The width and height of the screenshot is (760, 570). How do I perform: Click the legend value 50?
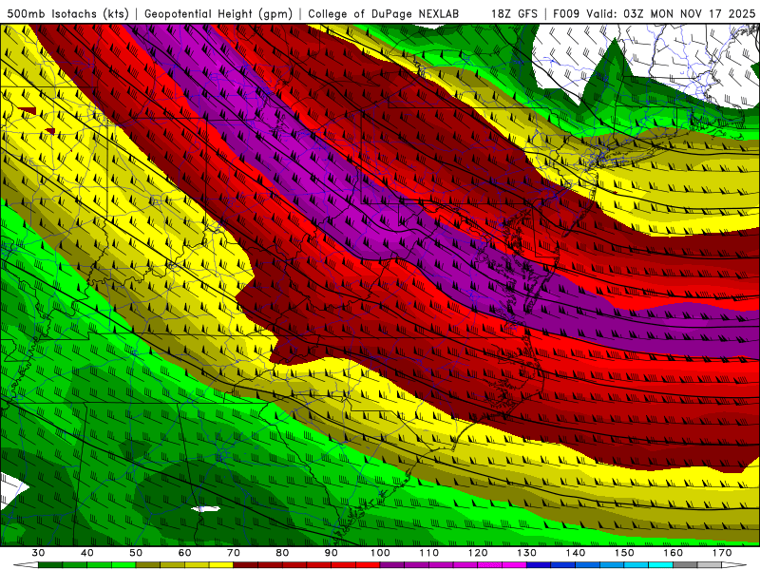pos(136,553)
